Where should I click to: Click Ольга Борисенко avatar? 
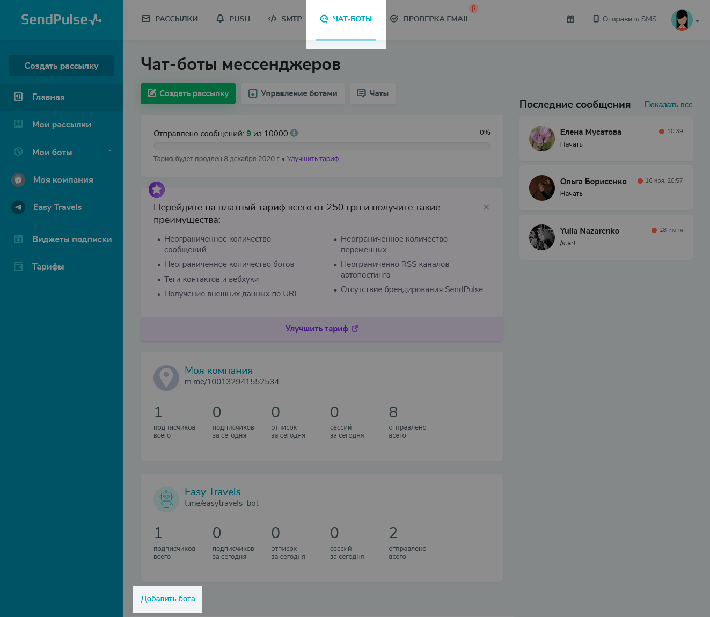pos(542,188)
